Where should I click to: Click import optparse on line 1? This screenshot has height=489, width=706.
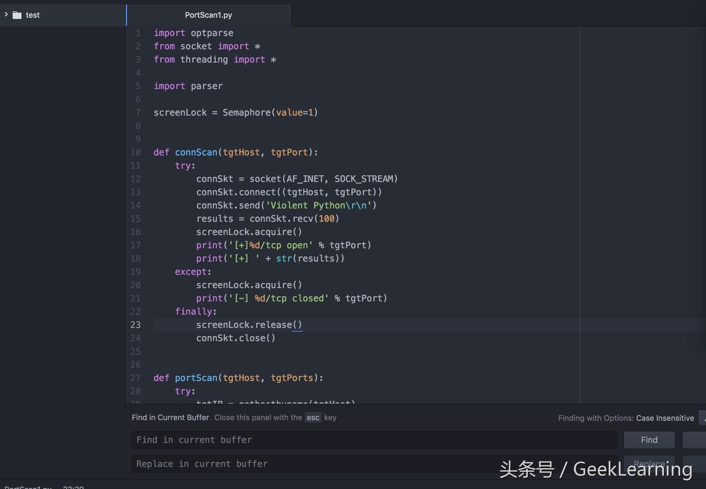(x=193, y=33)
